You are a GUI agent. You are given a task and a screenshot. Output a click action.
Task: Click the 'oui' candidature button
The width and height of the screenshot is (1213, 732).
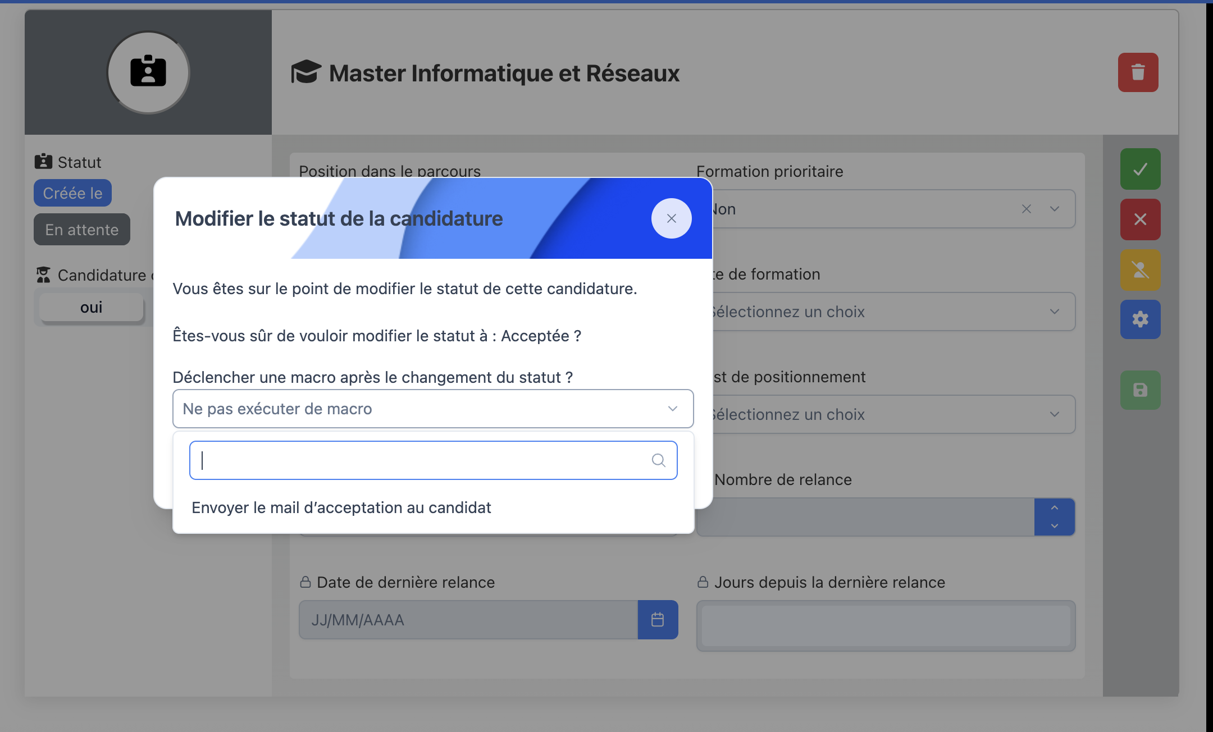[92, 307]
